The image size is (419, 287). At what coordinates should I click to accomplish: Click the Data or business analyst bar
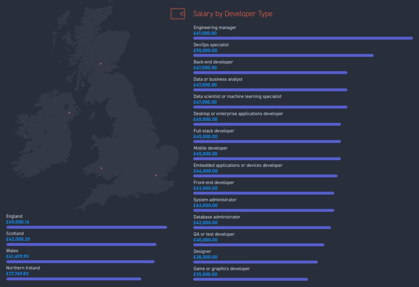[x=270, y=90]
